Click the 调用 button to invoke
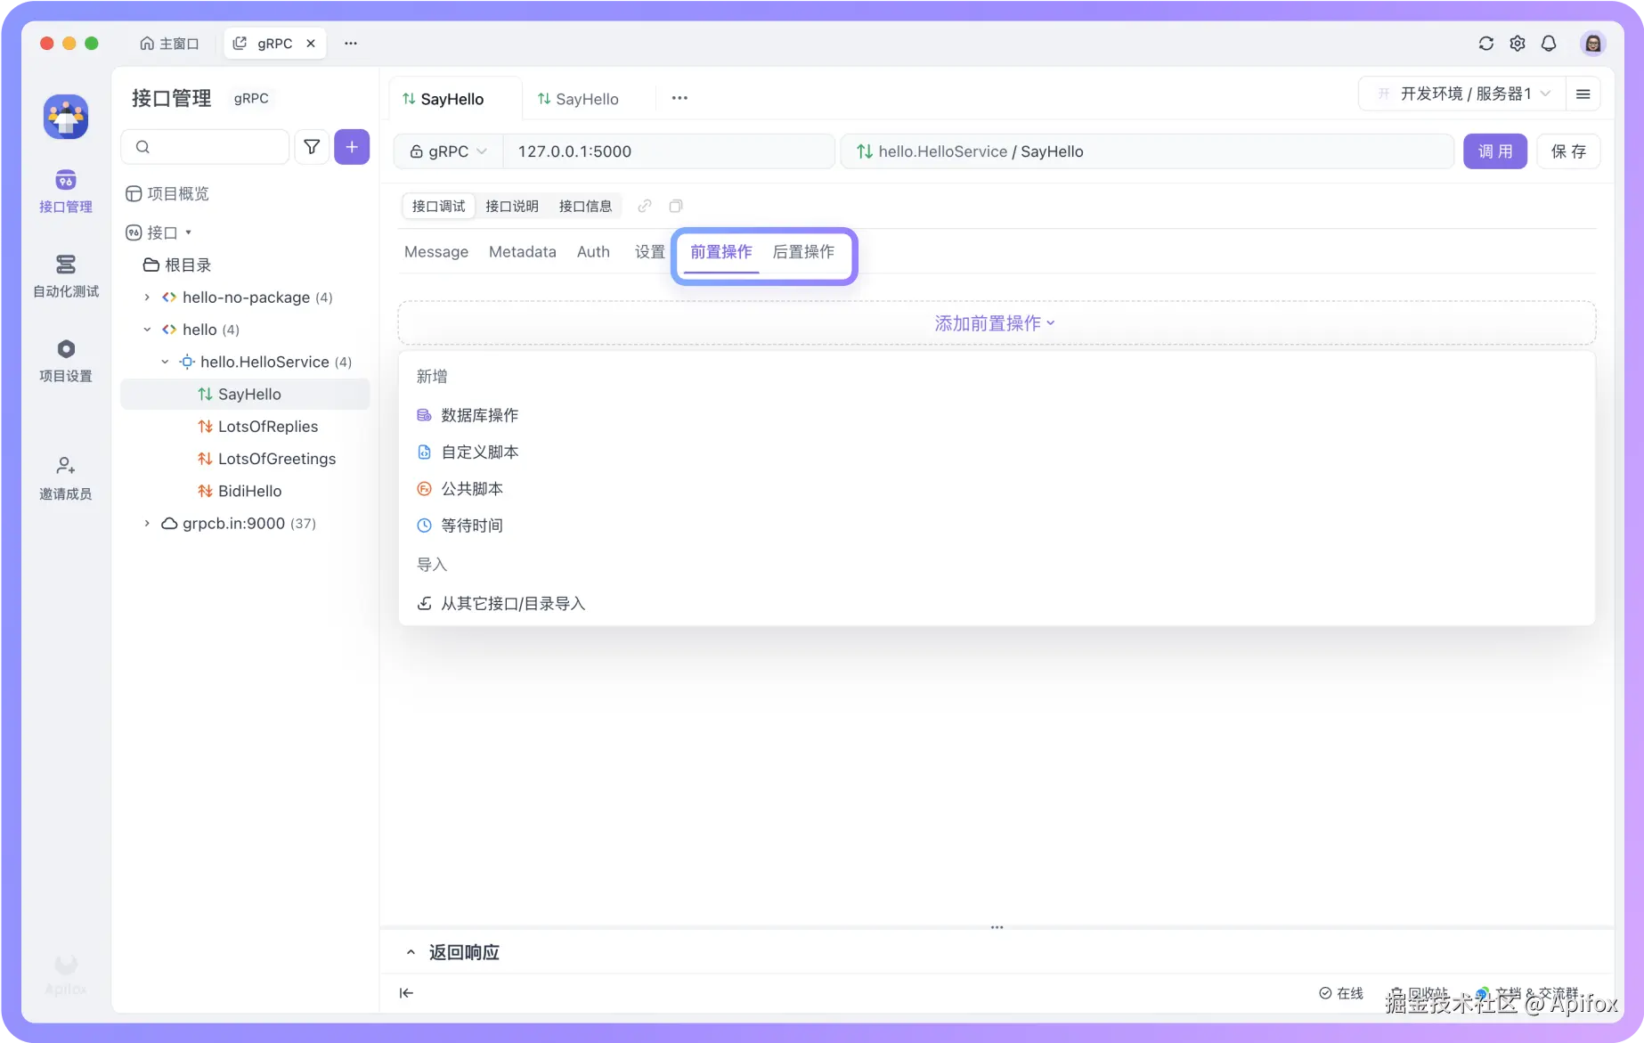 tap(1495, 151)
